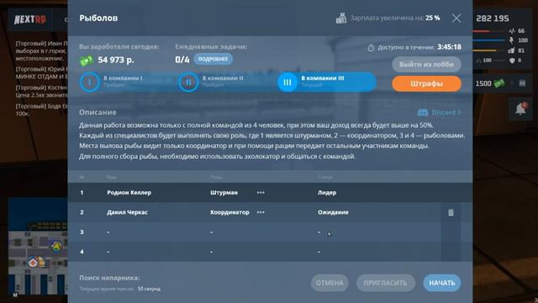This screenshot has width=538, height=303.
Task: Select row Родион Келлер
Action: point(270,193)
